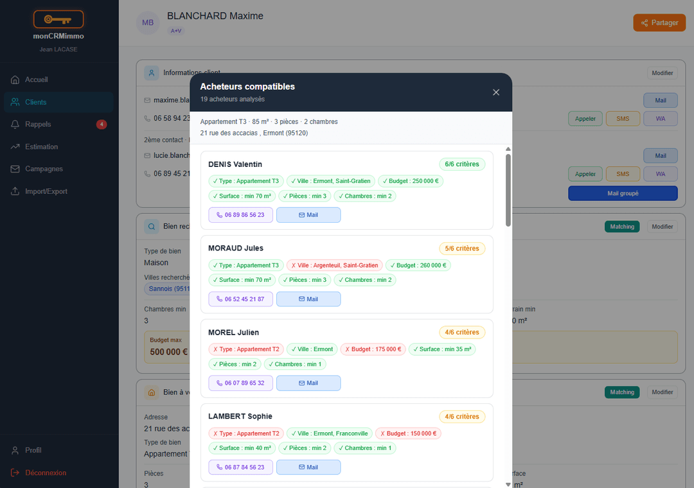The width and height of the screenshot is (694, 488).
Task: Send mail to MOREL Julien
Action: (x=308, y=383)
